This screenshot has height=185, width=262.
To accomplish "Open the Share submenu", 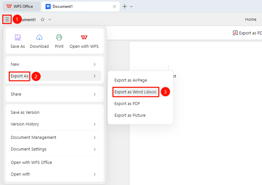I will click(x=55, y=94).
